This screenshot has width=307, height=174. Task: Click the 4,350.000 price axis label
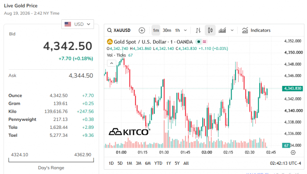click(293, 53)
